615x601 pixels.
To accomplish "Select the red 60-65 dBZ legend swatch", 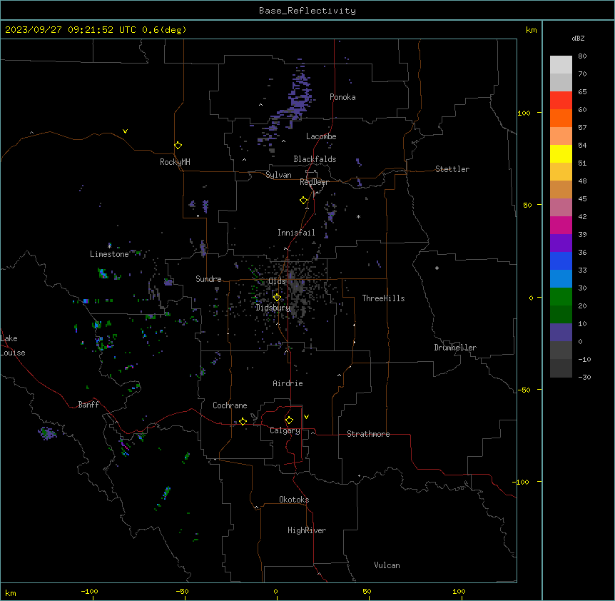I will tap(561, 101).
